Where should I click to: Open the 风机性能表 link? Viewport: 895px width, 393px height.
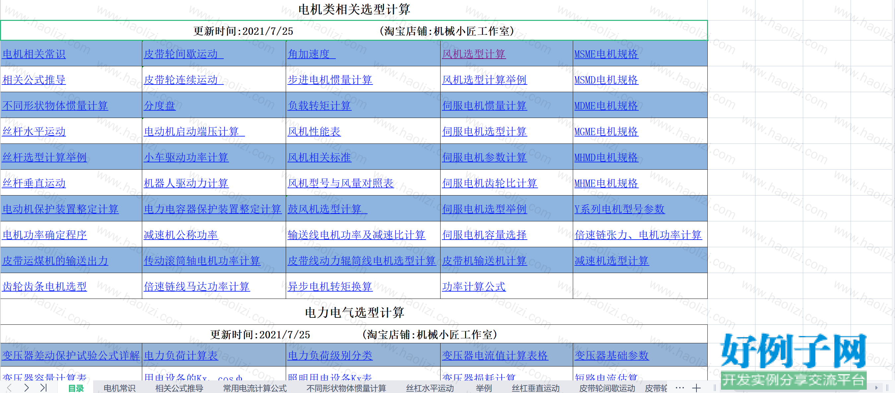click(314, 132)
